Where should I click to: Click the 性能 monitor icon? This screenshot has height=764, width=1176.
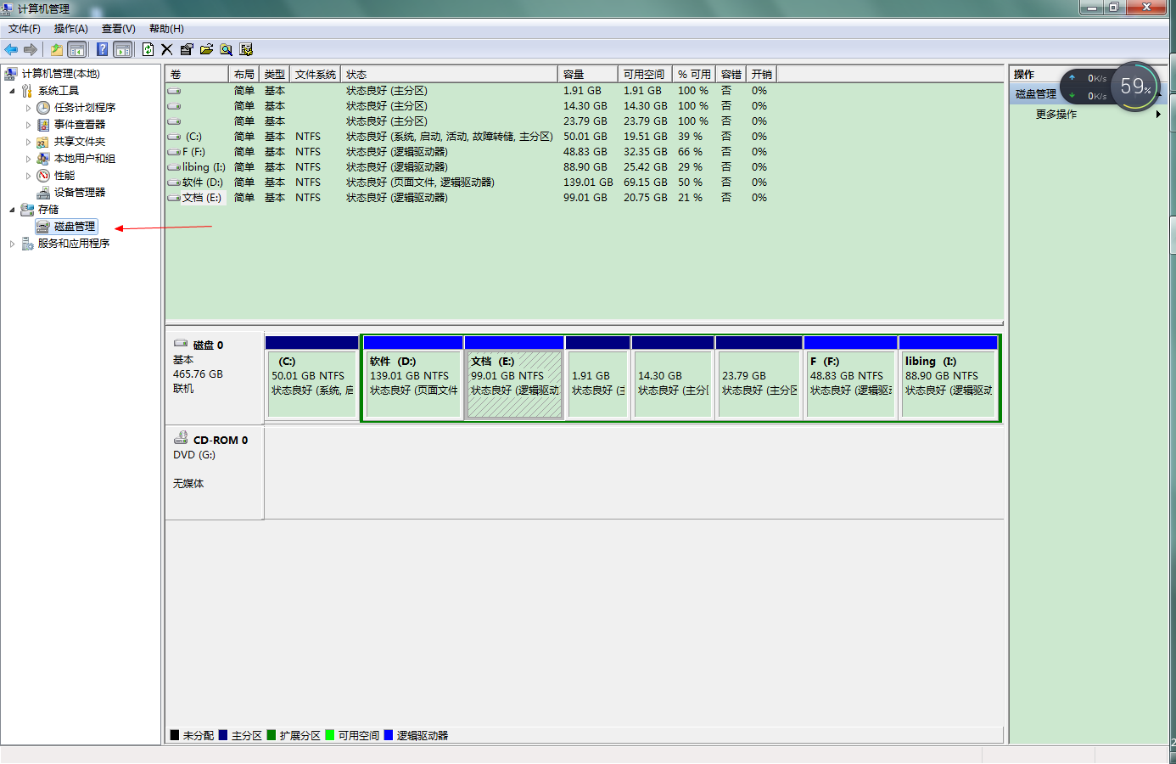coord(43,176)
